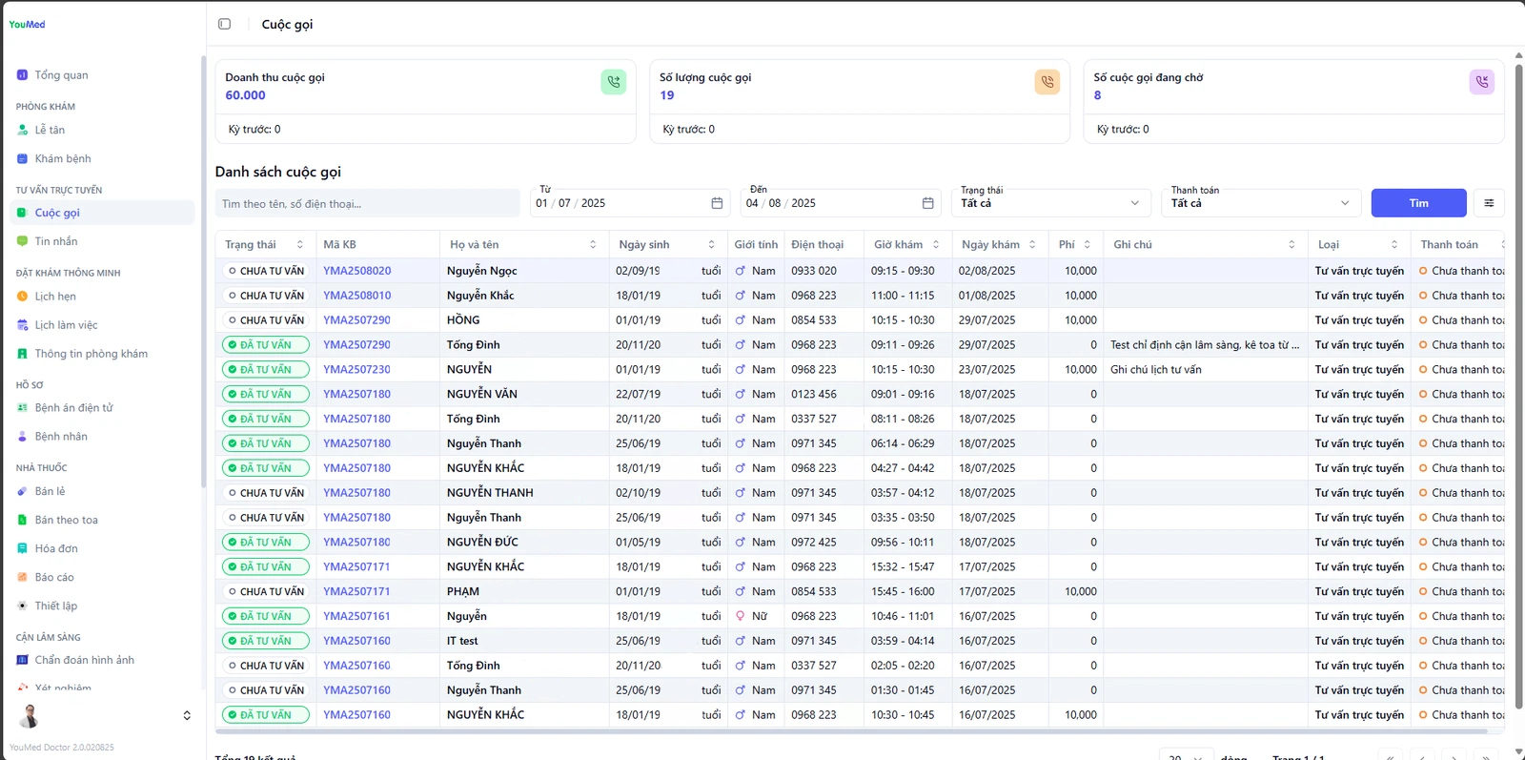Open record link YMA2508020

click(x=356, y=271)
